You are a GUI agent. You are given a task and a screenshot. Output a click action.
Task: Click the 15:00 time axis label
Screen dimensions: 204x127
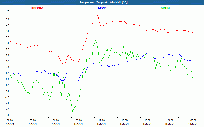125,120
